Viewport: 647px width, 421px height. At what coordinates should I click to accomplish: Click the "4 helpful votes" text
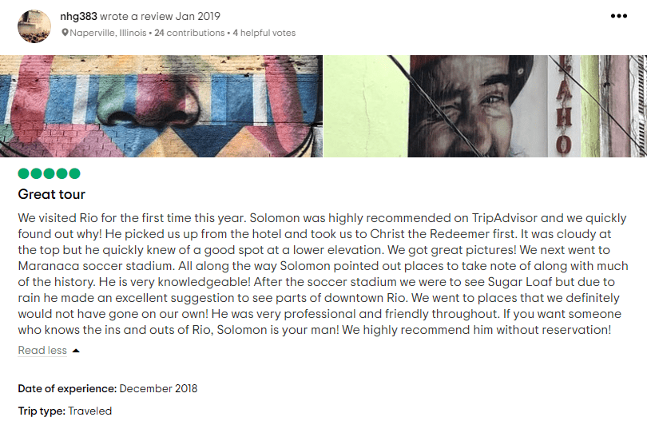[264, 34]
